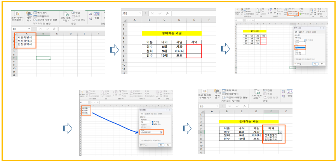The width and height of the screenshot is (336, 162).
Task: Click the 정렬 sort button in B7 worksheet
Action: point(97,15)
